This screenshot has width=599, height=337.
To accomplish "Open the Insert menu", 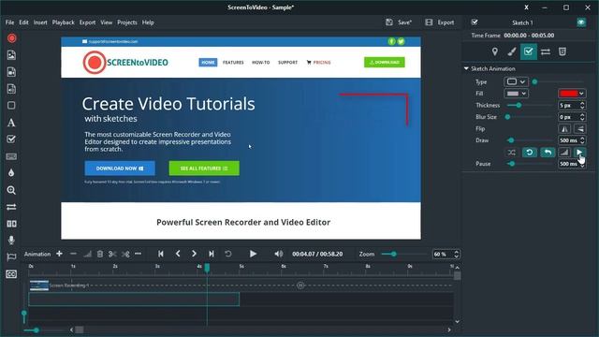I will coord(40,22).
